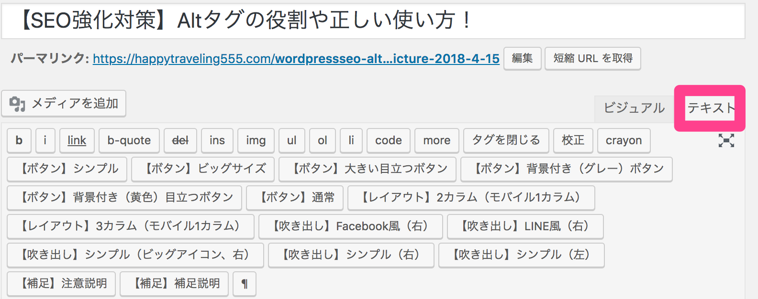Switch to the ビジュアル editor tab
The height and width of the screenshot is (299, 758).
click(634, 108)
